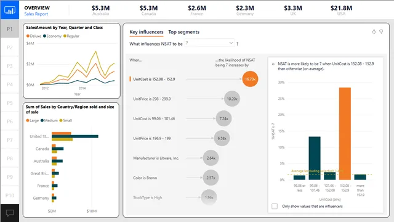Viewport: 394px width, 222px height.
Task: Select the 2.64x influencer bubble
Action: [x=211, y=158]
